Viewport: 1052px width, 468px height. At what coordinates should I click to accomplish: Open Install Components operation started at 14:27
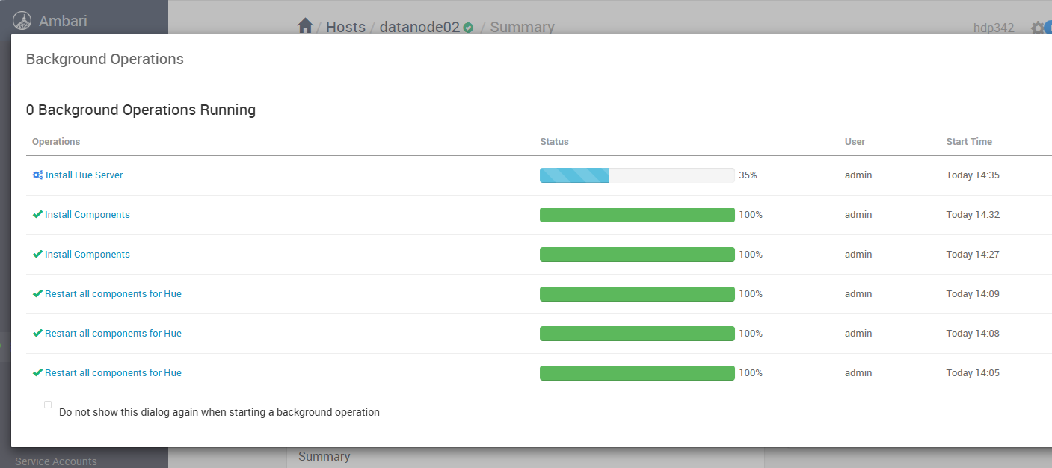pyautogui.click(x=87, y=255)
